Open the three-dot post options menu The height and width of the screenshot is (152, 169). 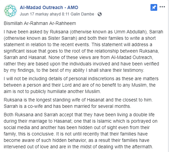coord(162,7)
